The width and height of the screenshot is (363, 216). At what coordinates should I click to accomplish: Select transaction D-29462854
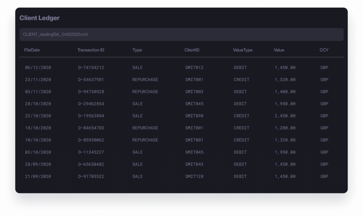(x=91, y=104)
